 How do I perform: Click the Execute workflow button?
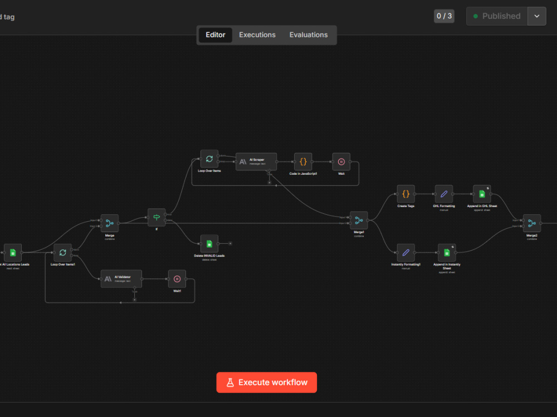point(266,382)
